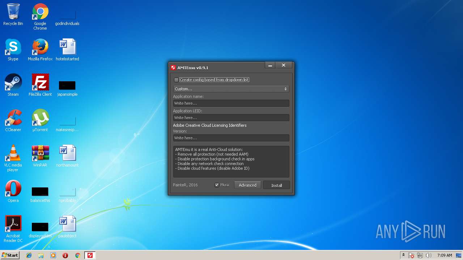Screen dimensions: 463x260
Task: Launch Mozilla Firefox from the desktop
Action: point(40,50)
